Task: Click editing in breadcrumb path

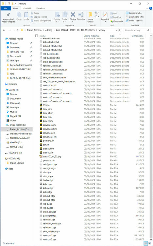Action: pyautogui.click(x=49, y=30)
